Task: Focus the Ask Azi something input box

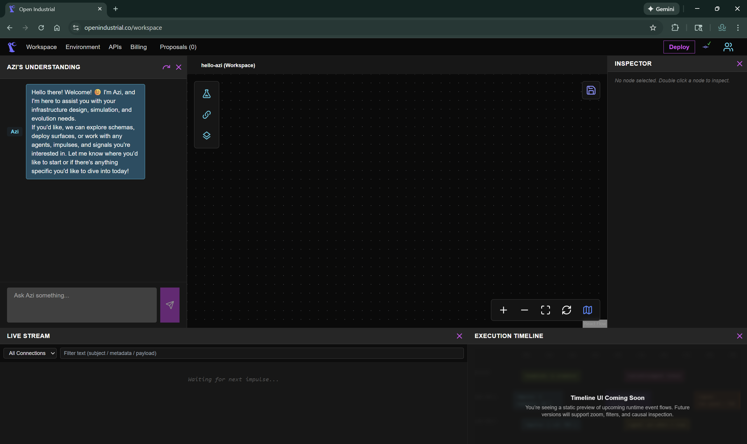Action: click(x=82, y=305)
